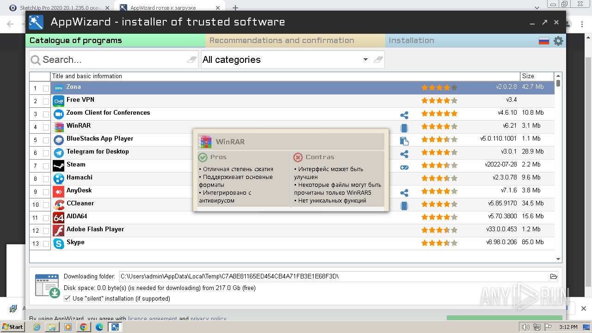This screenshot has width=592, height=333.
Task: Check the BlueStacks App Player checkbox
Action: click(46, 140)
